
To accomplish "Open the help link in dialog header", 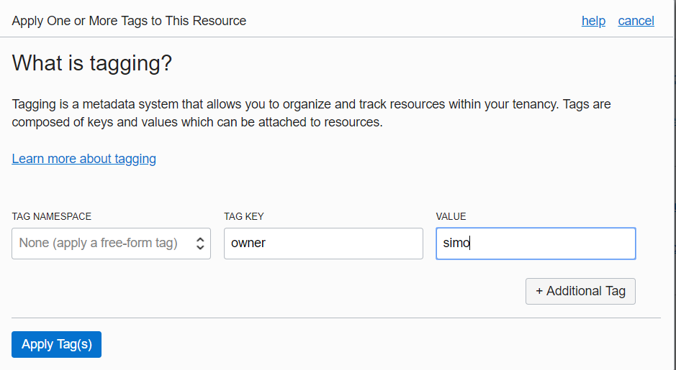I will click(593, 21).
